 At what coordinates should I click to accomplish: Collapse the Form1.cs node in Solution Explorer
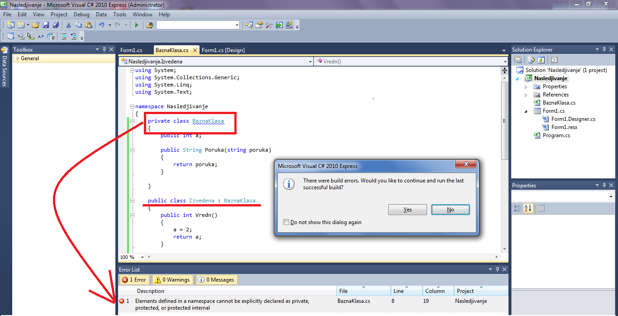tap(526, 111)
